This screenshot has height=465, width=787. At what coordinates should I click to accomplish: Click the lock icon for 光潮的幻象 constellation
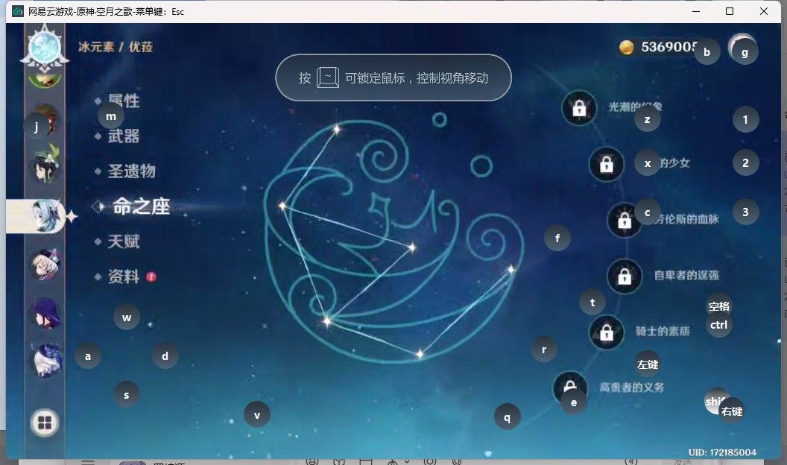[579, 108]
